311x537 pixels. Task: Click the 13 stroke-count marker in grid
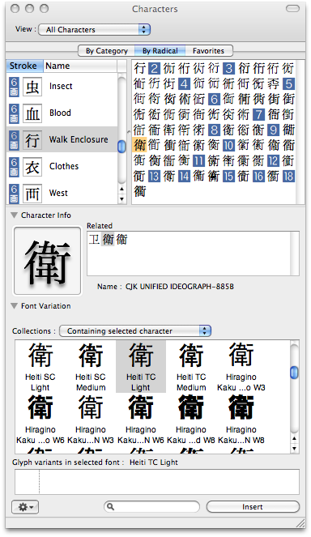point(154,177)
